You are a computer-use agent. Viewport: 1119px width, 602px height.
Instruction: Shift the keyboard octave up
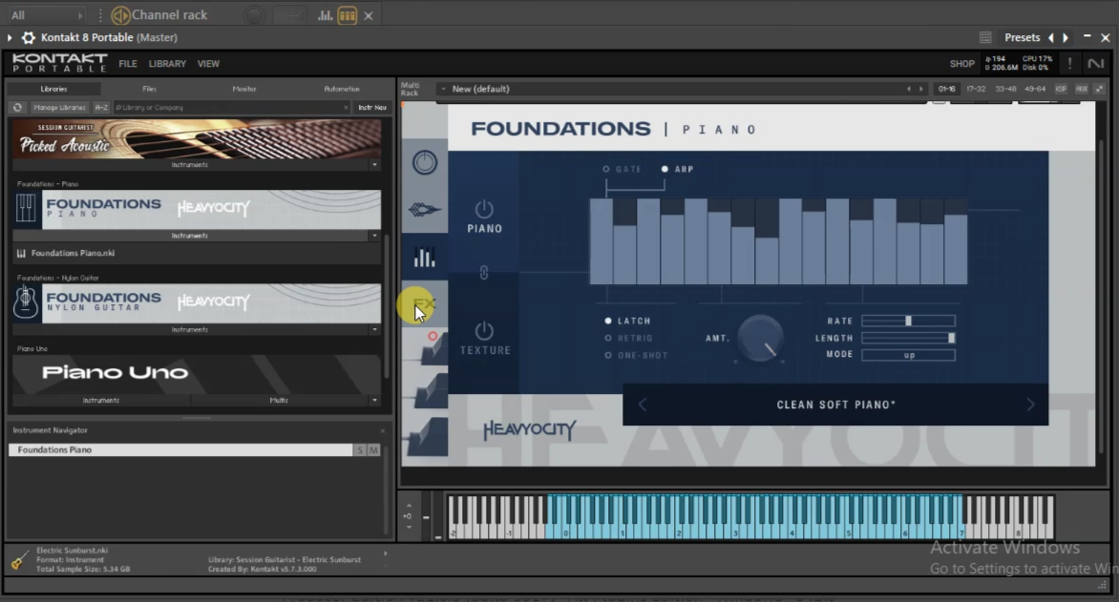click(409, 505)
